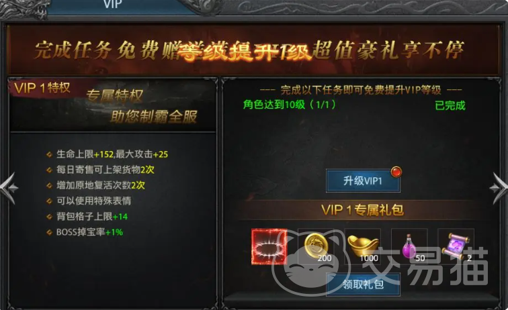Click the purple potion reward 50
This screenshot has width=508, height=310.
pyautogui.click(x=409, y=246)
